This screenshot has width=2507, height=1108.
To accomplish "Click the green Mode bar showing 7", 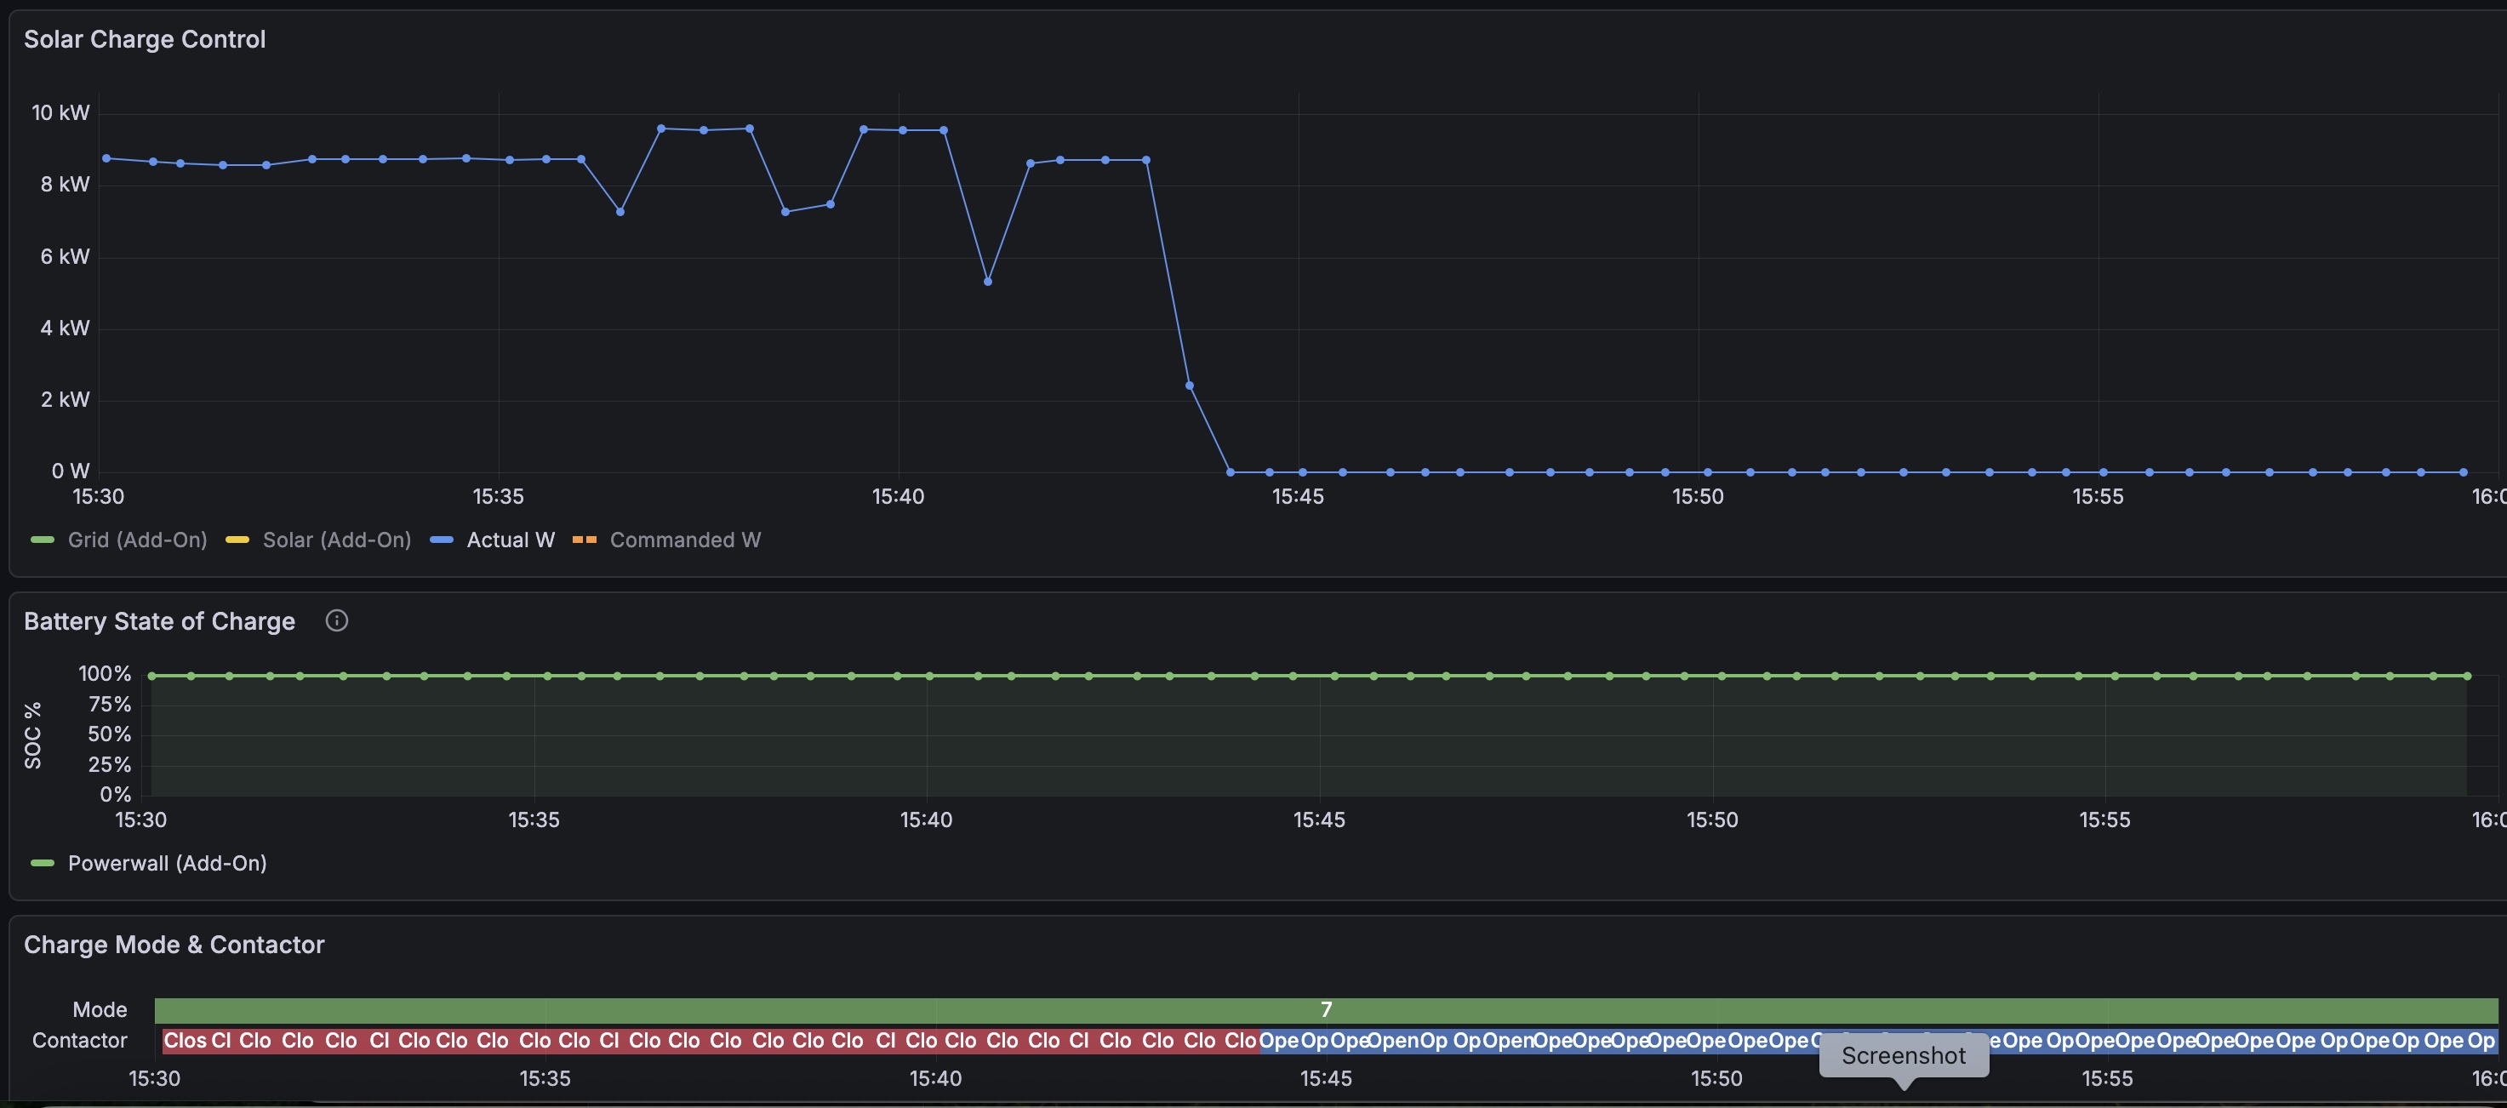I will [x=1326, y=1009].
